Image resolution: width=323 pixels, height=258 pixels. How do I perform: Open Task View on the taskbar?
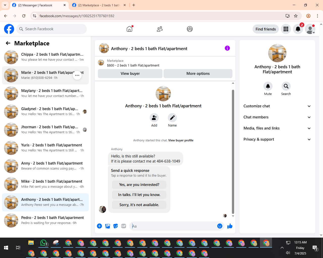pyautogui.click(x=18, y=248)
